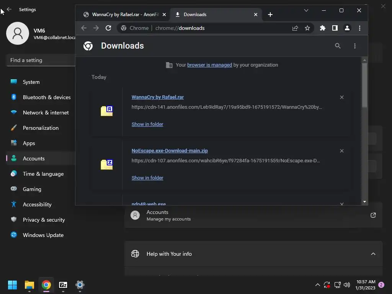This screenshot has height=294, width=392.
Task: Open Apps settings category
Action: tap(41, 143)
